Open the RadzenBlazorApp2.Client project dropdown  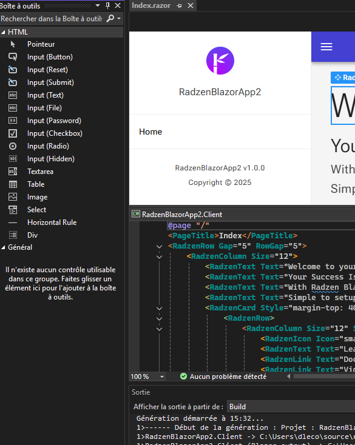(x=243, y=215)
